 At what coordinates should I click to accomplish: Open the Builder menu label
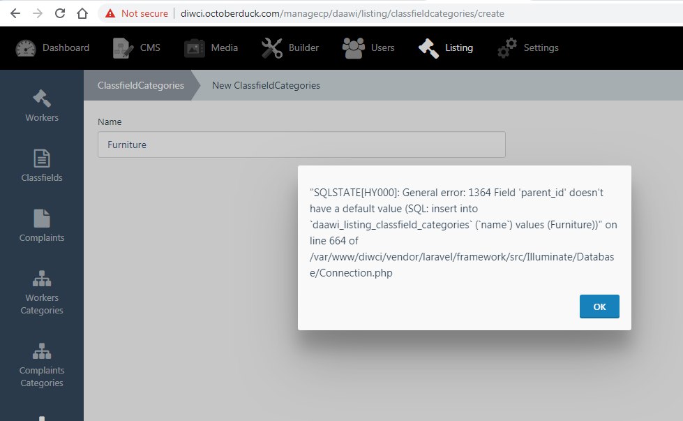[x=303, y=48]
